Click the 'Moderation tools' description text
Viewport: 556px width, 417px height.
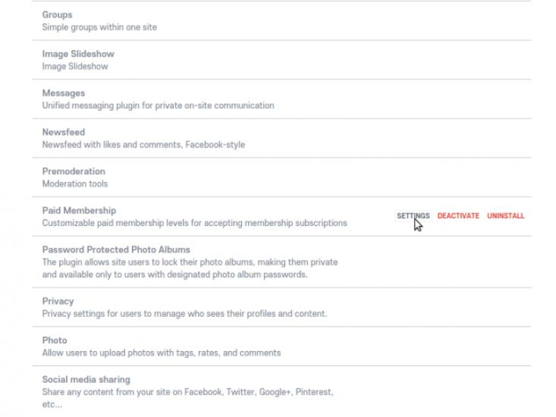(x=75, y=184)
